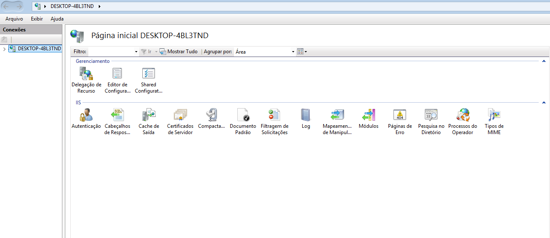The height and width of the screenshot is (238, 550).
Task: Click the Gerenciamento group header
Action: pos(93,61)
